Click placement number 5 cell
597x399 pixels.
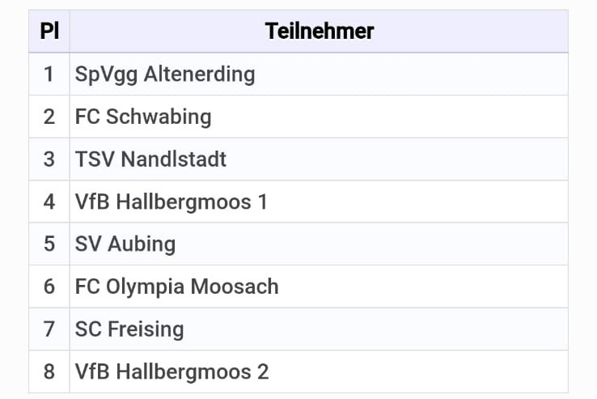(x=49, y=244)
